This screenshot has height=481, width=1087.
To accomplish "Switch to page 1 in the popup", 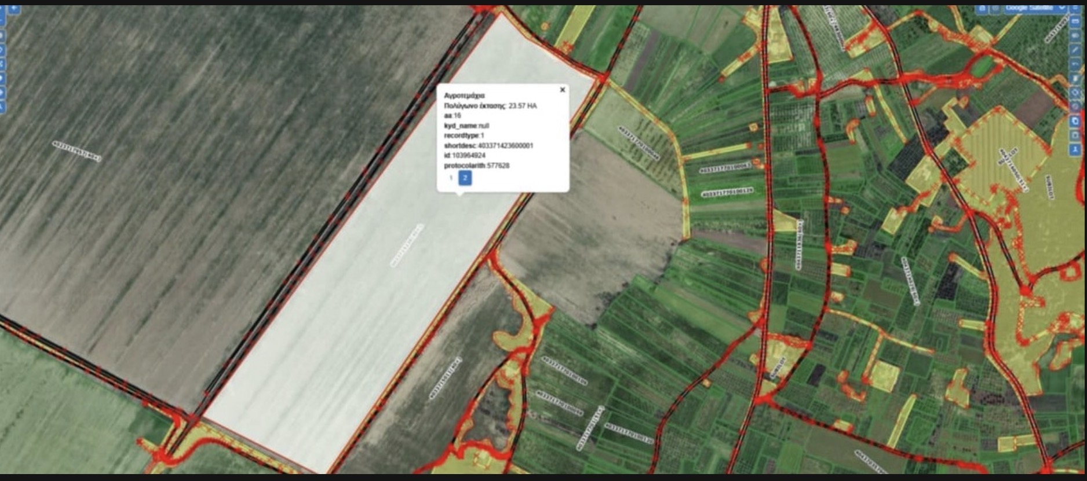I will (x=451, y=178).
